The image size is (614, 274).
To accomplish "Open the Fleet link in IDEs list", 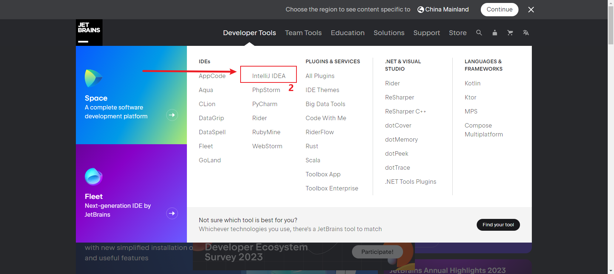I will click(206, 146).
